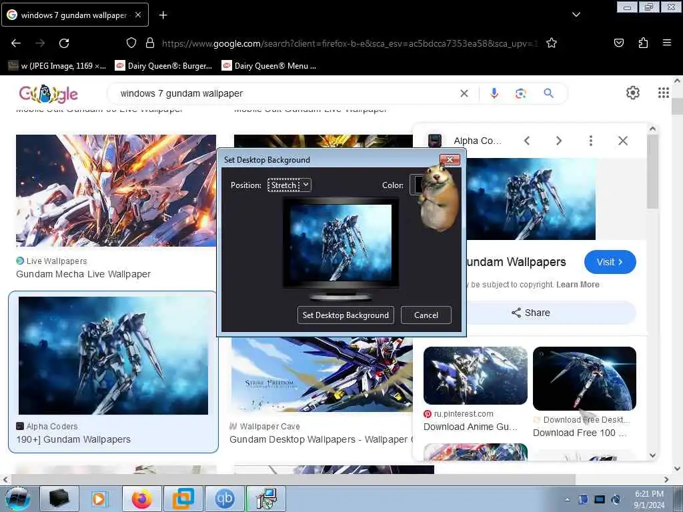This screenshot has width=683, height=512.
Task: Open preview panel three-dot more options
Action: 591,141
